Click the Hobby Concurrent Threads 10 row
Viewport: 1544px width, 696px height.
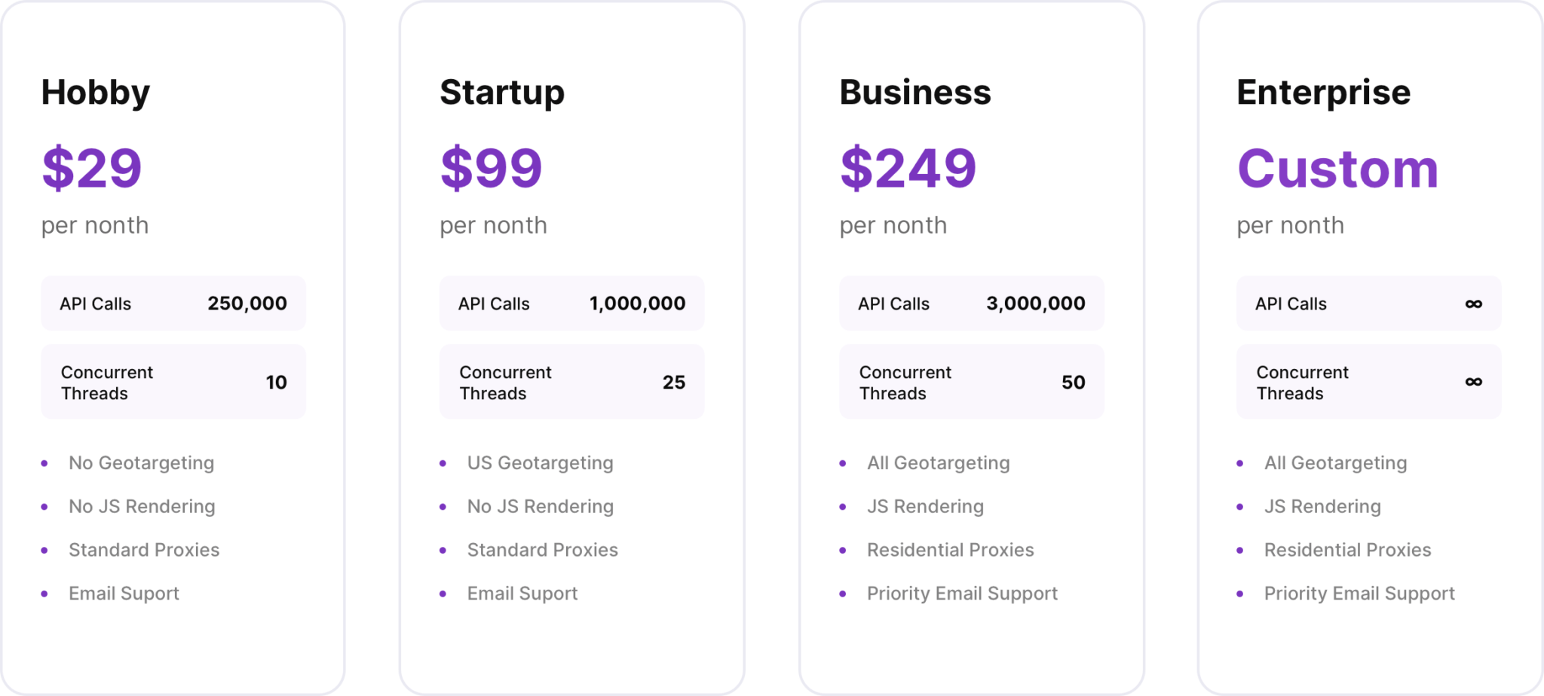point(173,382)
